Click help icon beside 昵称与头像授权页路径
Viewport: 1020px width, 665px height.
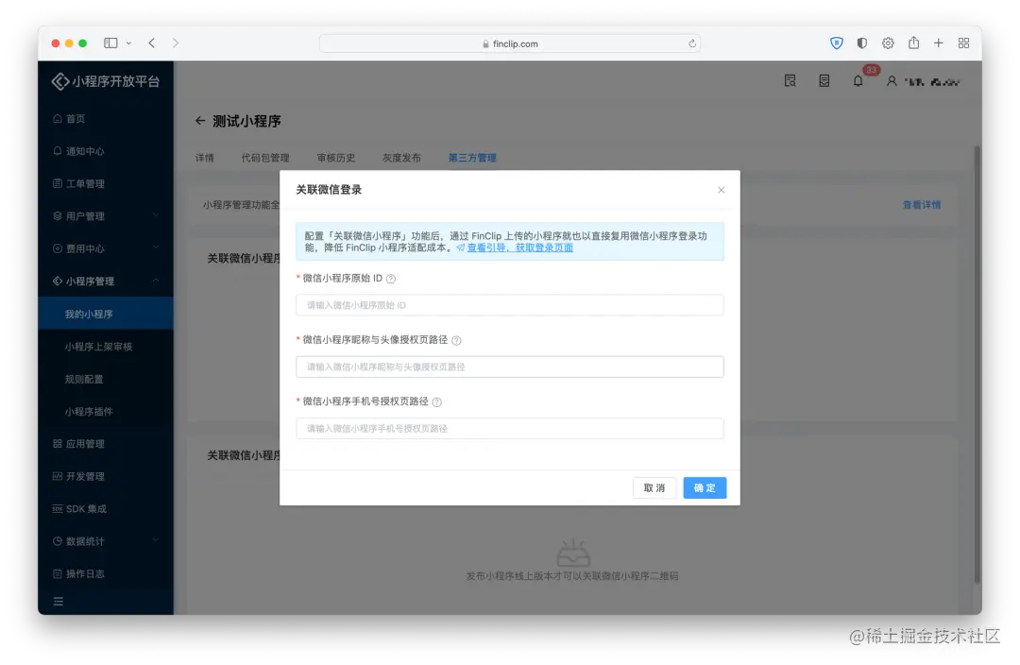(457, 341)
